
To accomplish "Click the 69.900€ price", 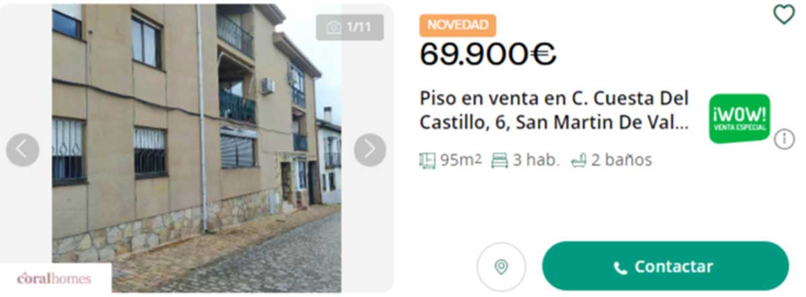I will [x=488, y=55].
